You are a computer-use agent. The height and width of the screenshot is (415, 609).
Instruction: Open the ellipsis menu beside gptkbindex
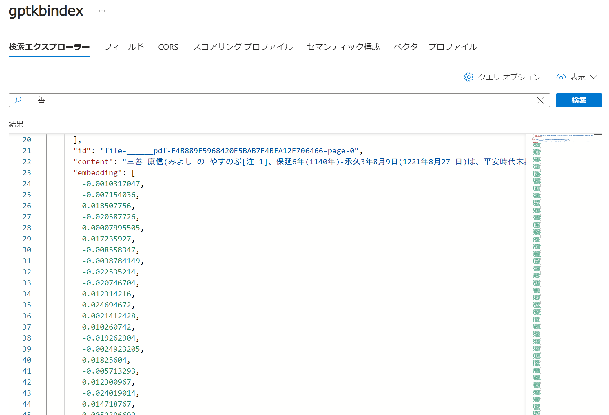coord(102,11)
